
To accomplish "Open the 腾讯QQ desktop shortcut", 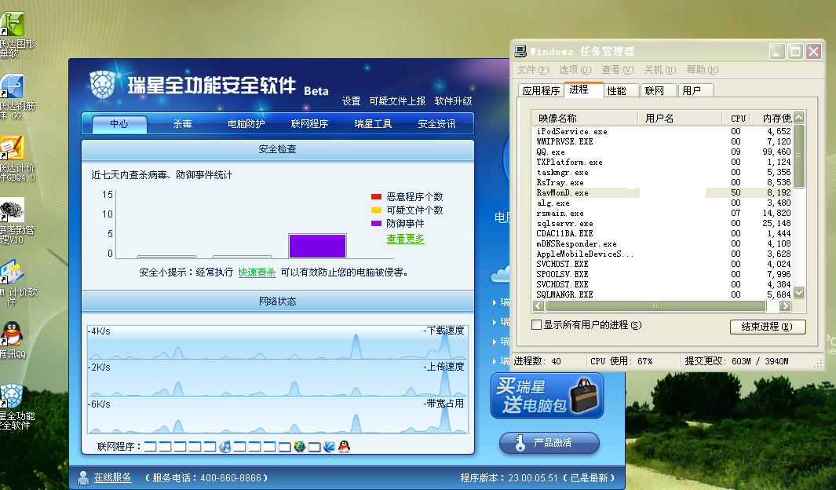I will point(13,340).
